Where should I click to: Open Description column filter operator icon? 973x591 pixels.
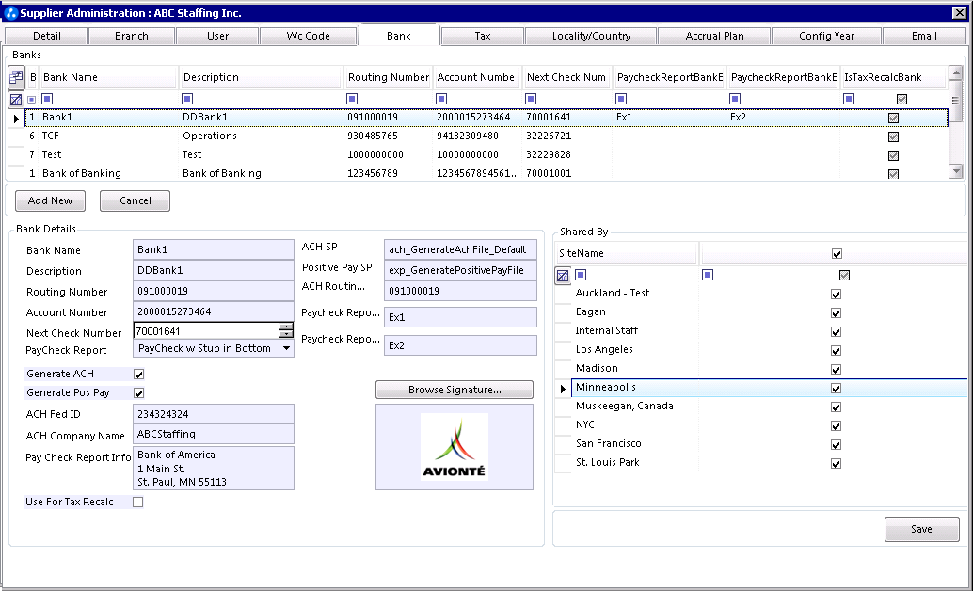(x=187, y=99)
